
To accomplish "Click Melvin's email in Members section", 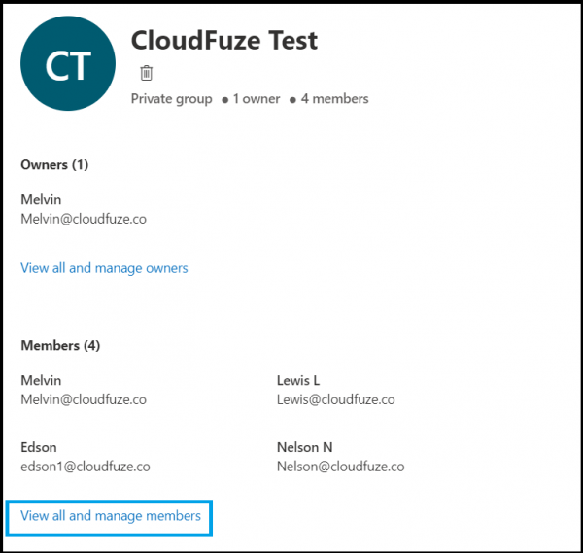I will (x=84, y=399).
